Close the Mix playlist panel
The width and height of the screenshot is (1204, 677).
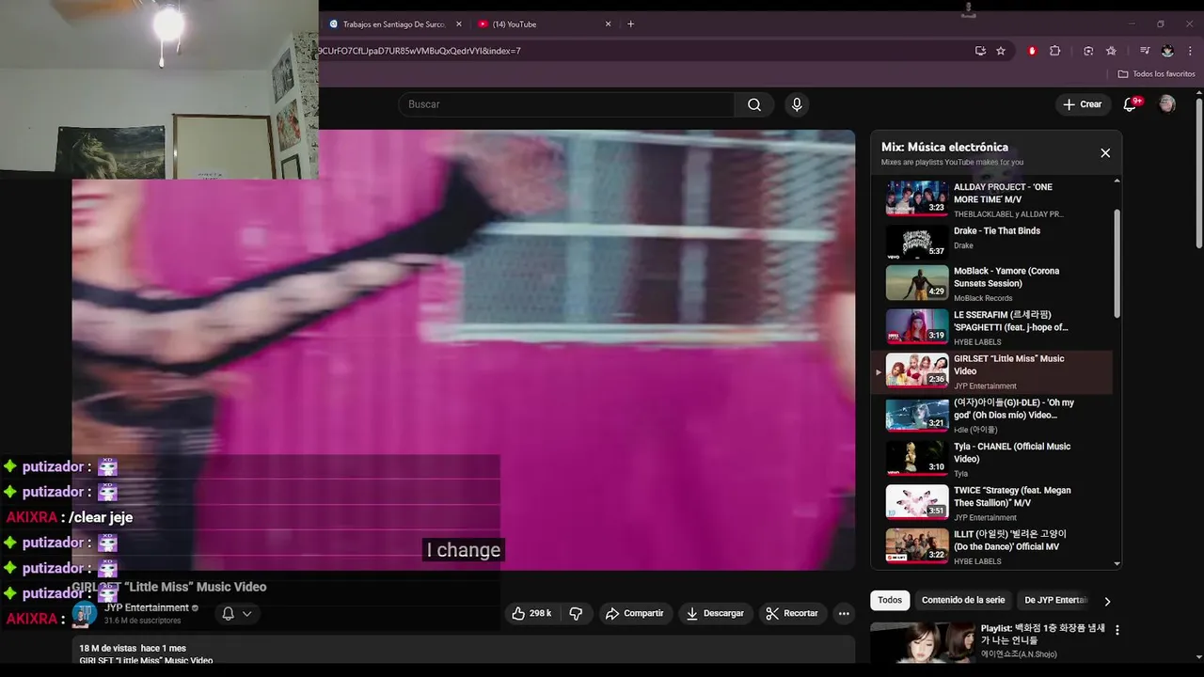(x=1105, y=153)
